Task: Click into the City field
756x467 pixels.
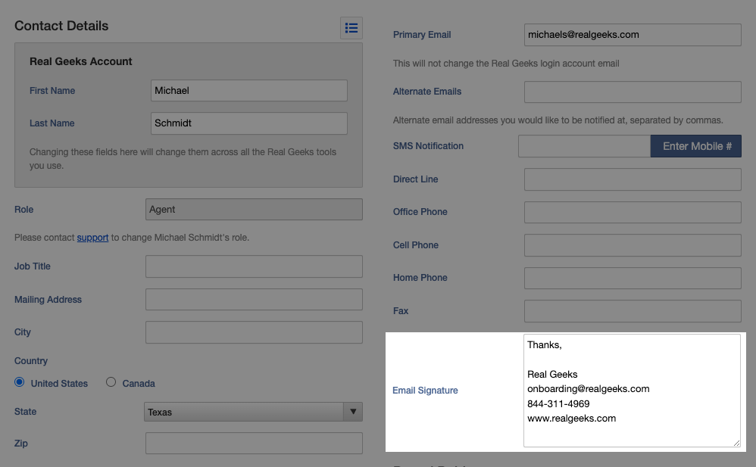Action: click(x=254, y=332)
